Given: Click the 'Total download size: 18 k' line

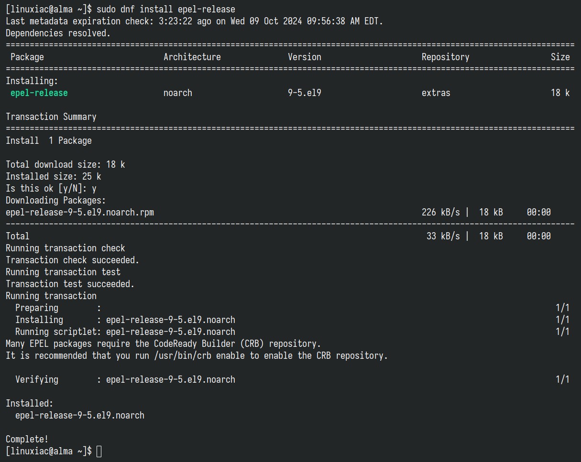Looking at the screenshot, I should click(66, 164).
